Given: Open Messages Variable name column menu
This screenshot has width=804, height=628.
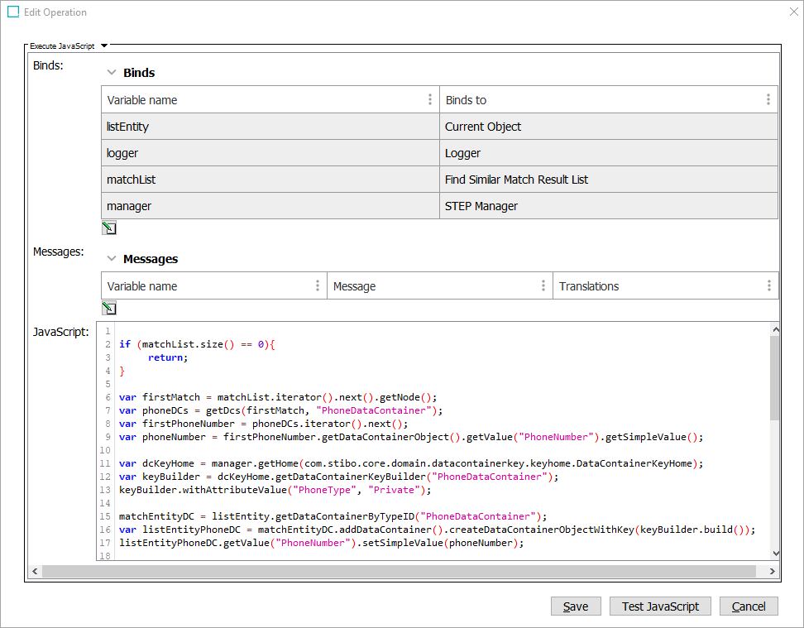Looking at the screenshot, I should (318, 286).
